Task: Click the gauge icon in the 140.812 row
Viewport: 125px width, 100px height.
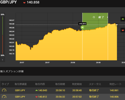Action: 4,97
